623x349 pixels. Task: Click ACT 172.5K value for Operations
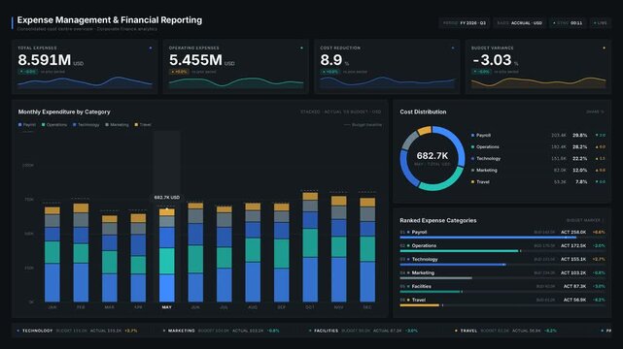click(x=572, y=245)
